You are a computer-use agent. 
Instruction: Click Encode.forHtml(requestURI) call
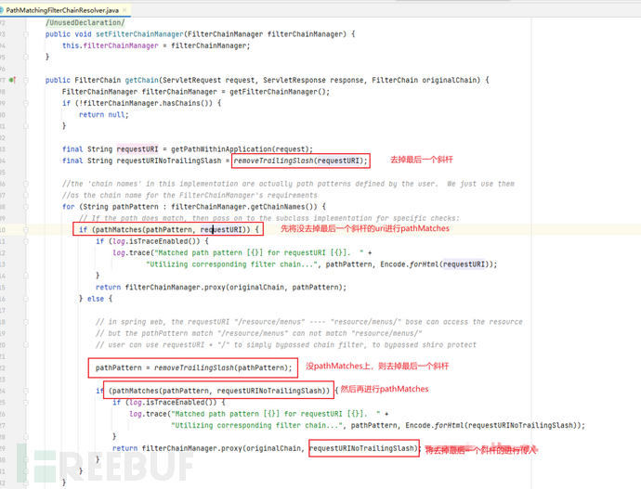click(437, 264)
